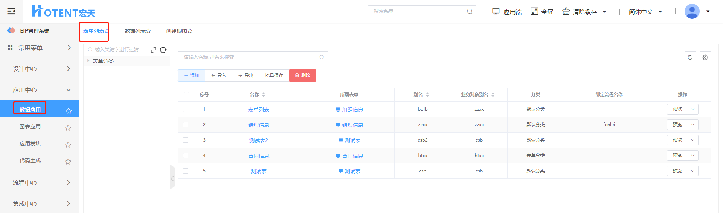
Task: Open dropdown arrow beside 预览 in row 1
Action: (692, 109)
